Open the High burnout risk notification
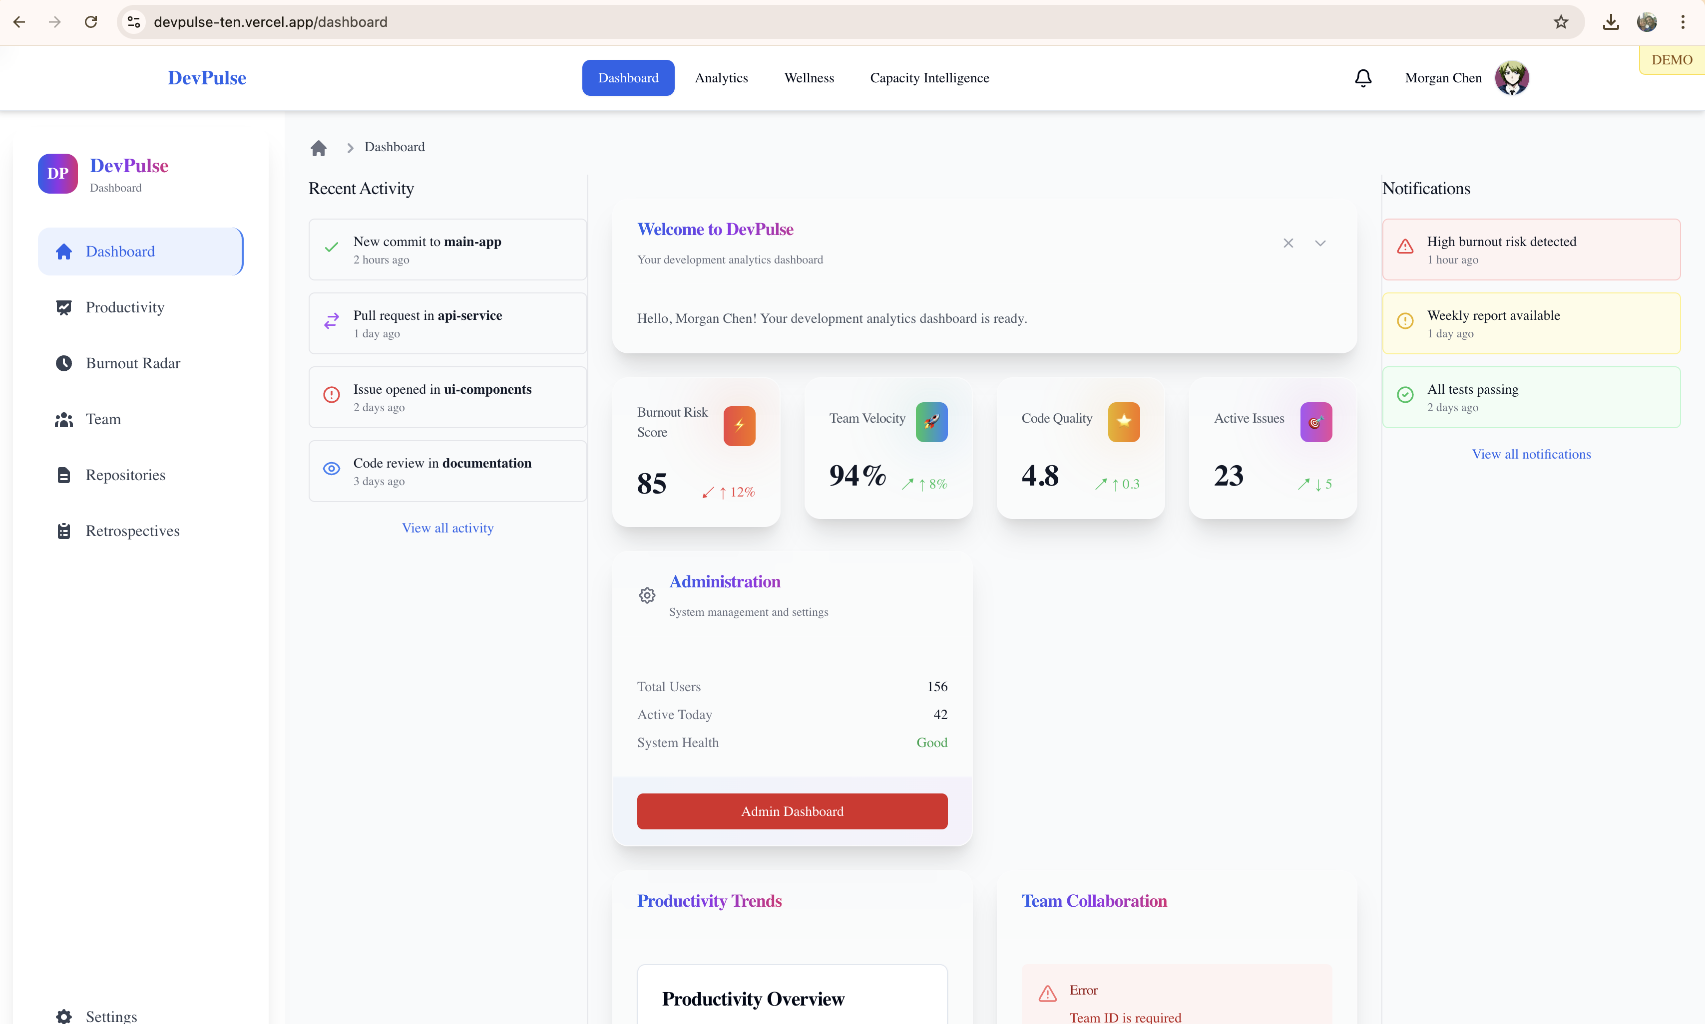1705x1024 pixels. [1530, 249]
